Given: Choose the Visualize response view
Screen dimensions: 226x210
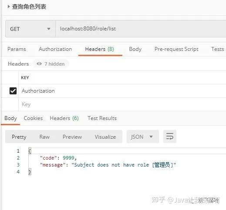Looking at the screenshot, I should [105, 137].
